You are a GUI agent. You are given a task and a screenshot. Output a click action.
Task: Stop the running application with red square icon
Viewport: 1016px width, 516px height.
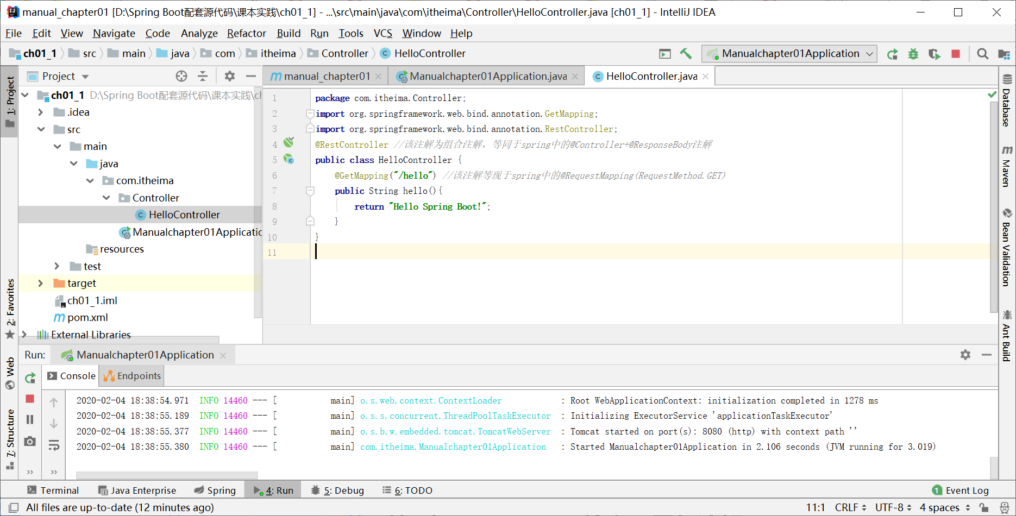tap(956, 54)
